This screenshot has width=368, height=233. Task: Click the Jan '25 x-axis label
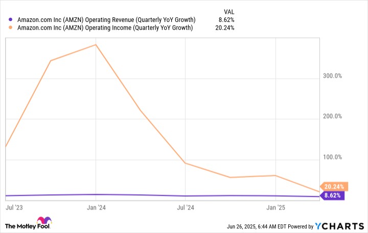(276, 207)
